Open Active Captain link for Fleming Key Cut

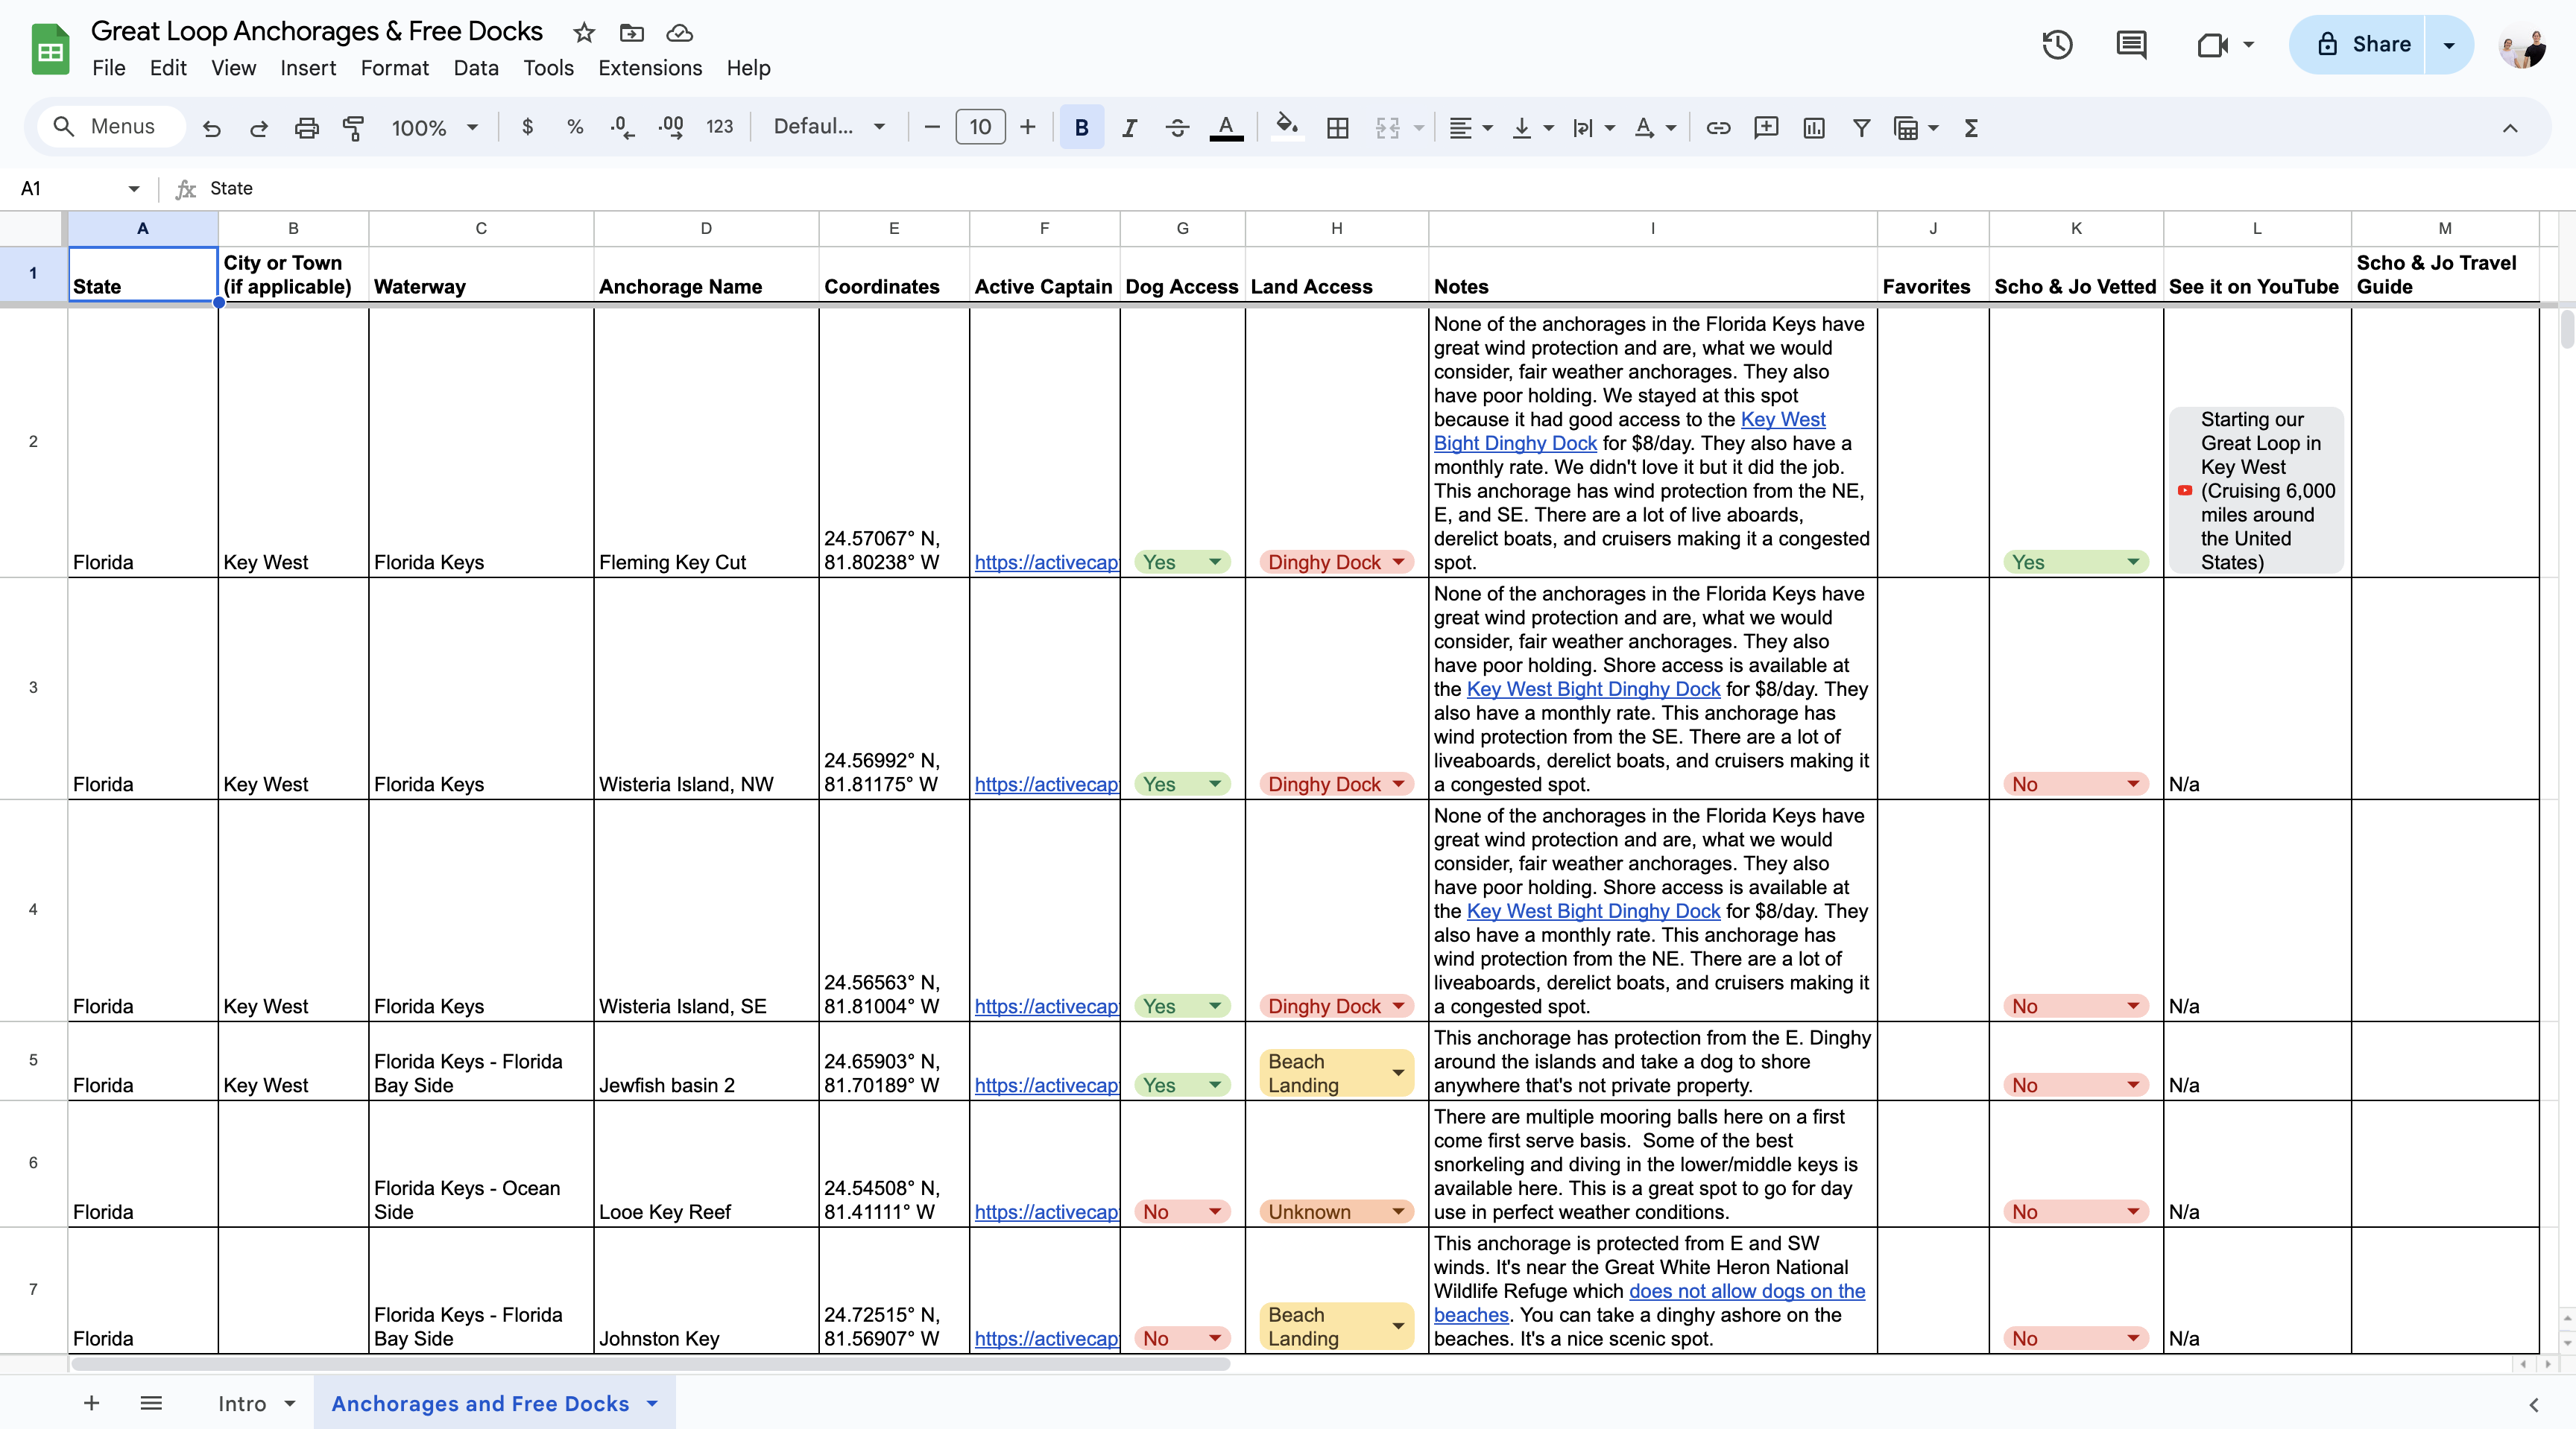(x=1046, y=562)
